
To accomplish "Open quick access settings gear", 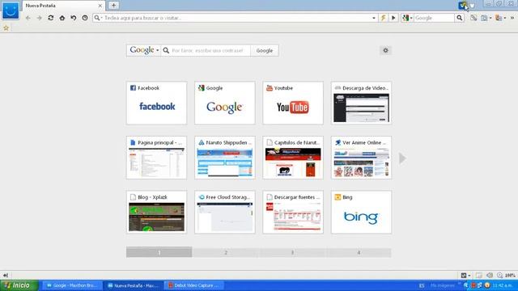I will click(x=385, y=50).
